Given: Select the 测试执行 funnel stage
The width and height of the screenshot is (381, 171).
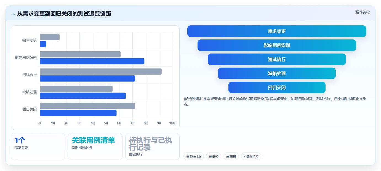Looking at the screenshot, I should (x=277, y=59).
